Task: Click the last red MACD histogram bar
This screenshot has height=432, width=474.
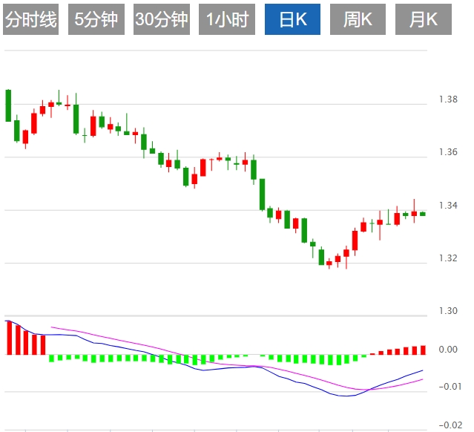Action: [x=423, y=350]
